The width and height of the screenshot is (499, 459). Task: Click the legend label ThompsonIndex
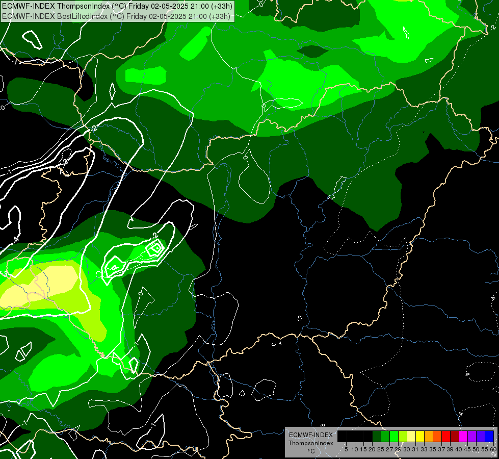311,443
